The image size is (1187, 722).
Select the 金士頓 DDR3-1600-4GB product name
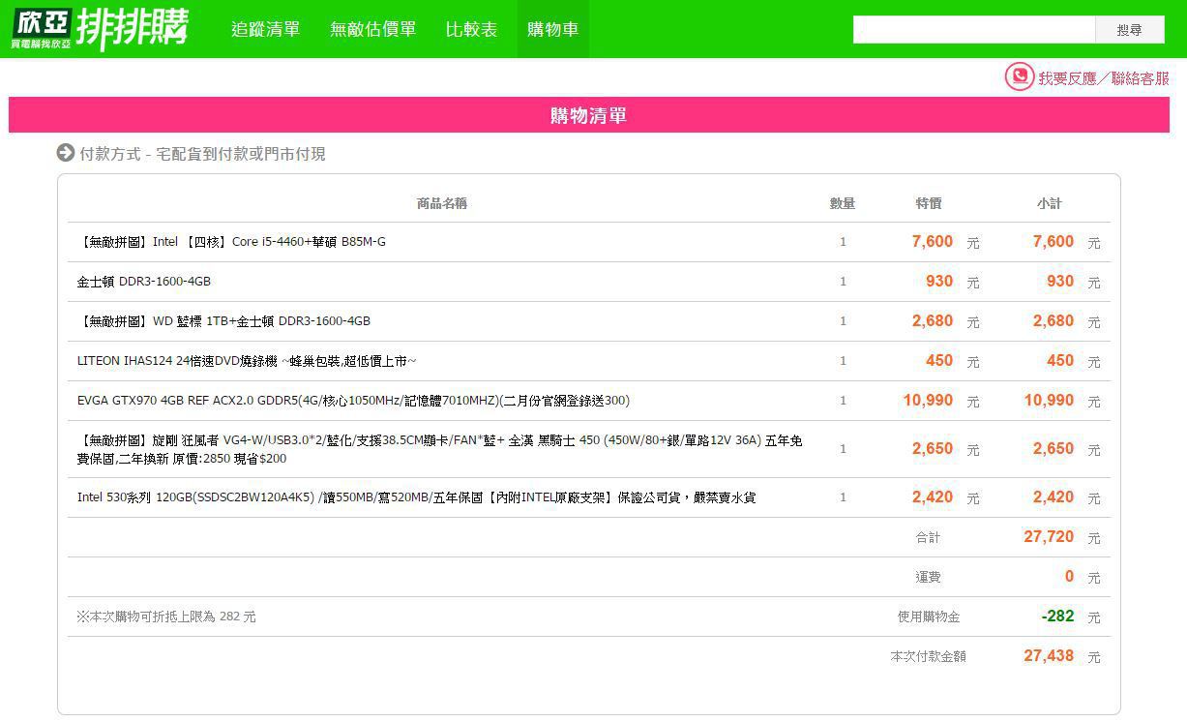pos(144,282)
